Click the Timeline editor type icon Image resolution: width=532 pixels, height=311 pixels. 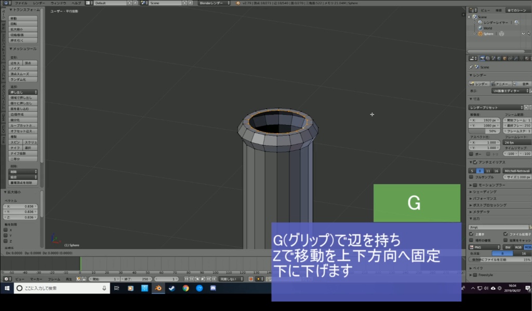point(6,278)
